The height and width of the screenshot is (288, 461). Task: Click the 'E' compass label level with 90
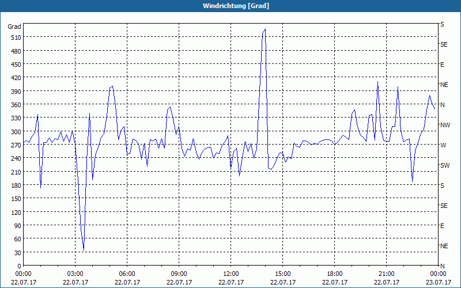pos(442,226)
